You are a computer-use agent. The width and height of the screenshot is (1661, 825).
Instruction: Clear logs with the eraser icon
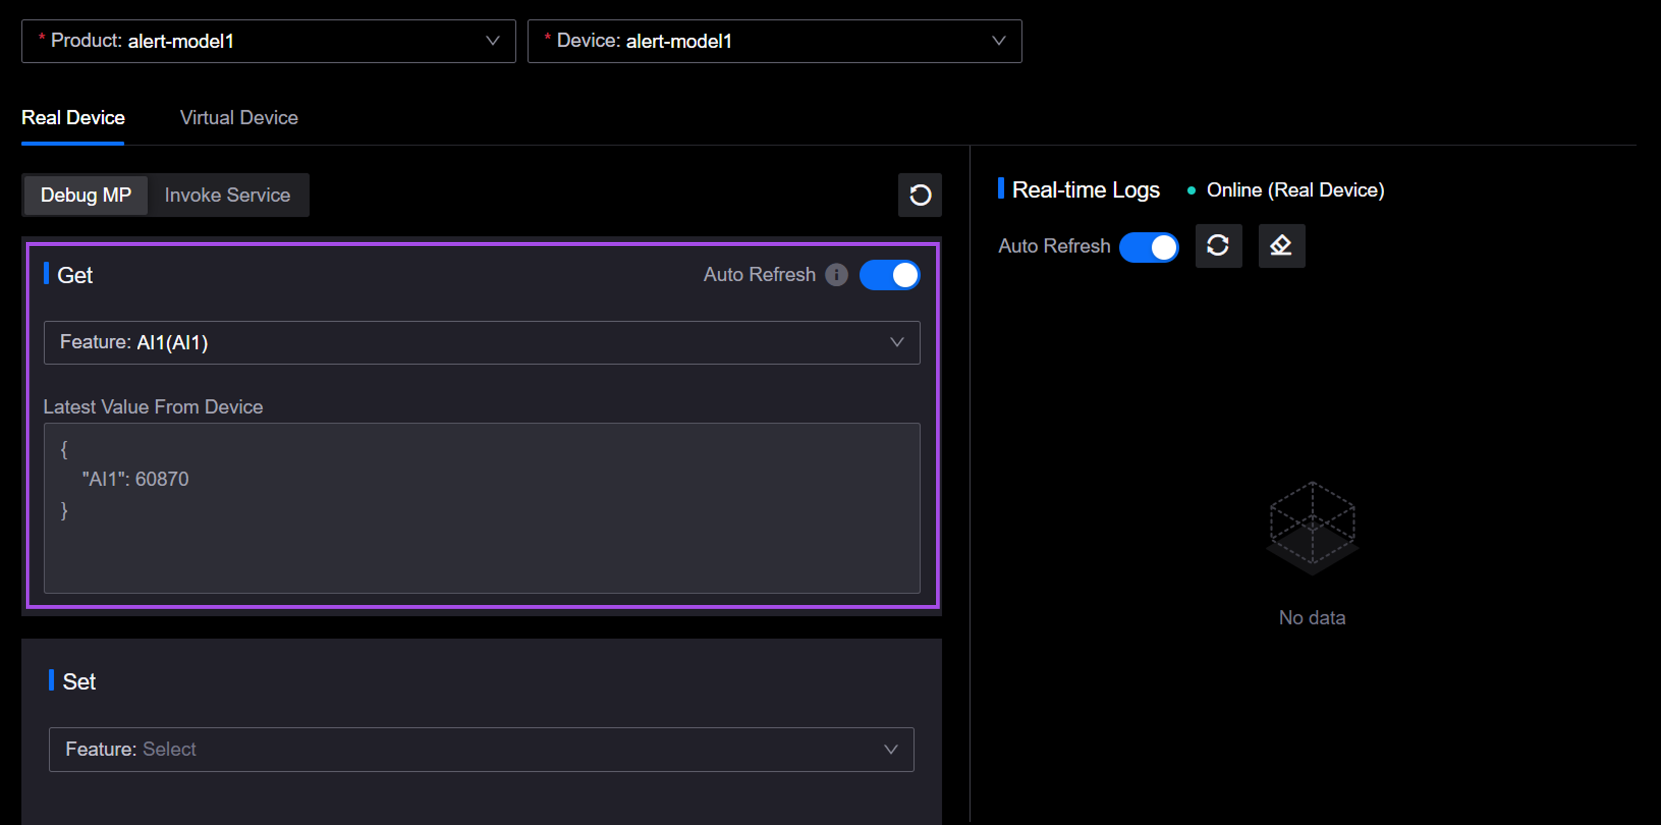click(1281, 246)
